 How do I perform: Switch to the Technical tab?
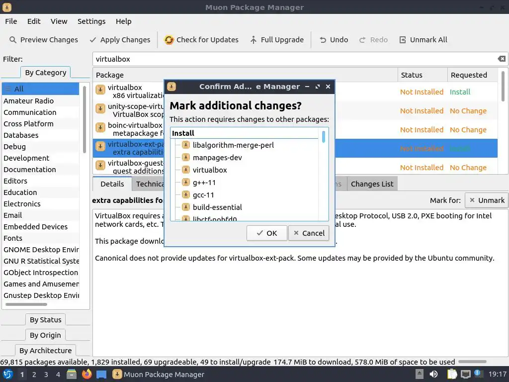point(148,184)
